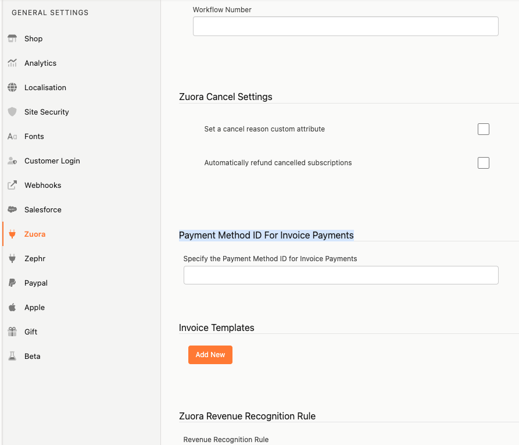Click the Payment Method ID section heading
519x445 pixels.
(x=266, y=235)
